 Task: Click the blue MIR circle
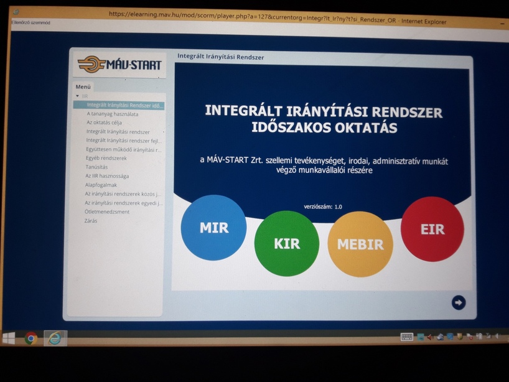point(213,228)
